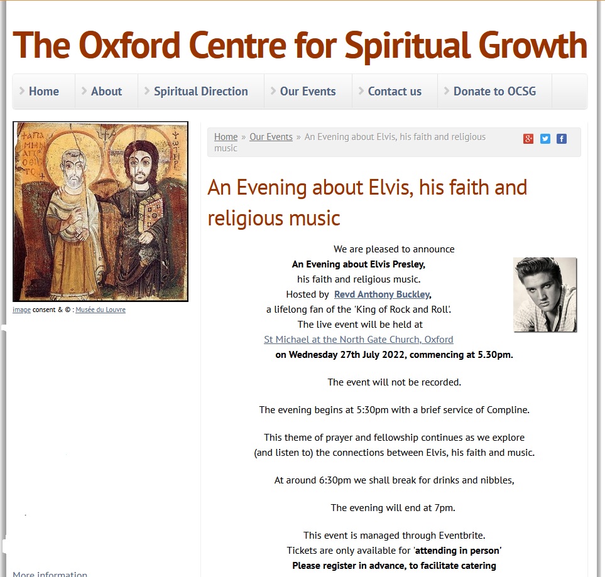The width and height of the screenshot is (605, 577).
Task: Open the Contact us menu item
Action: pyautogui.click(x=395, y=91)
